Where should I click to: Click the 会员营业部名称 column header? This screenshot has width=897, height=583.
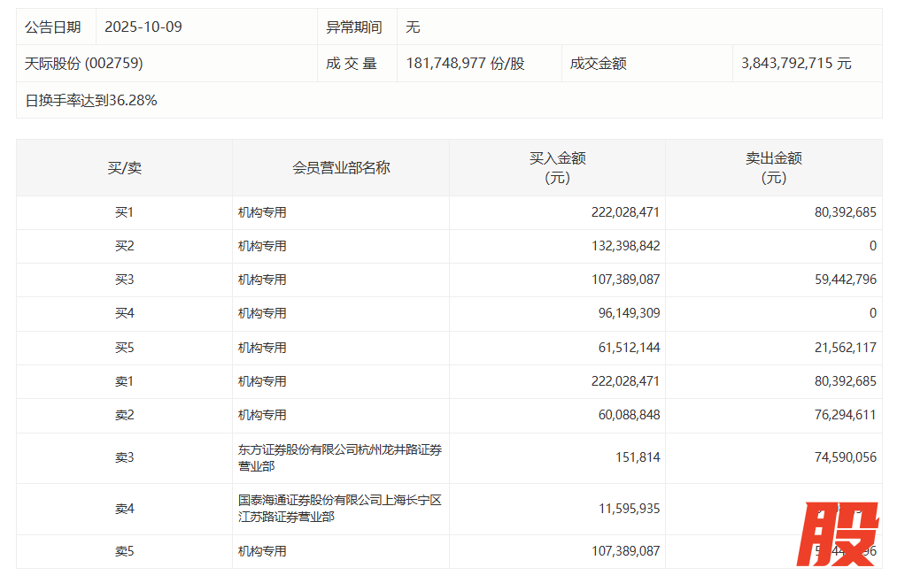[x=341, y=168]
